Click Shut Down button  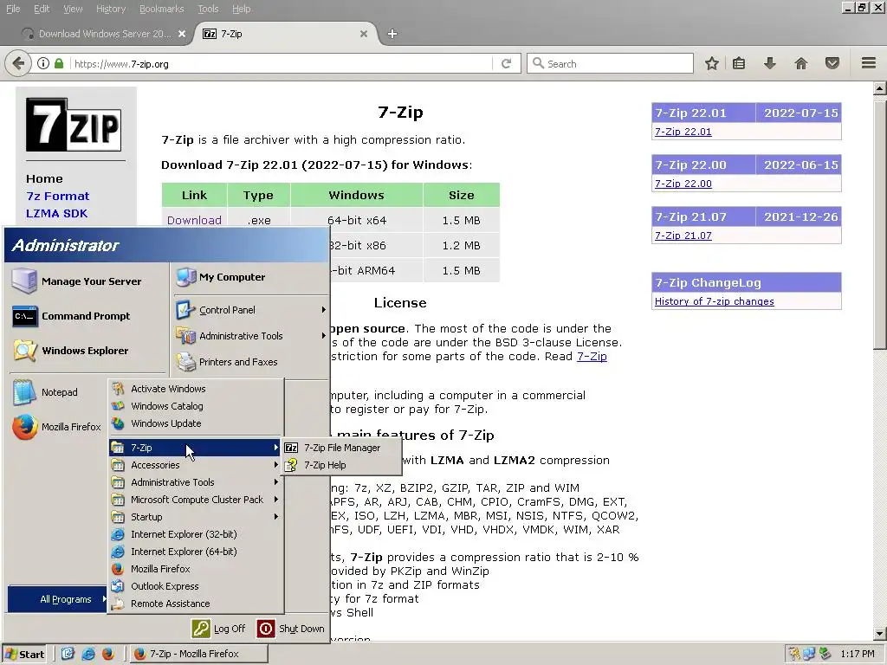point(291,629)
